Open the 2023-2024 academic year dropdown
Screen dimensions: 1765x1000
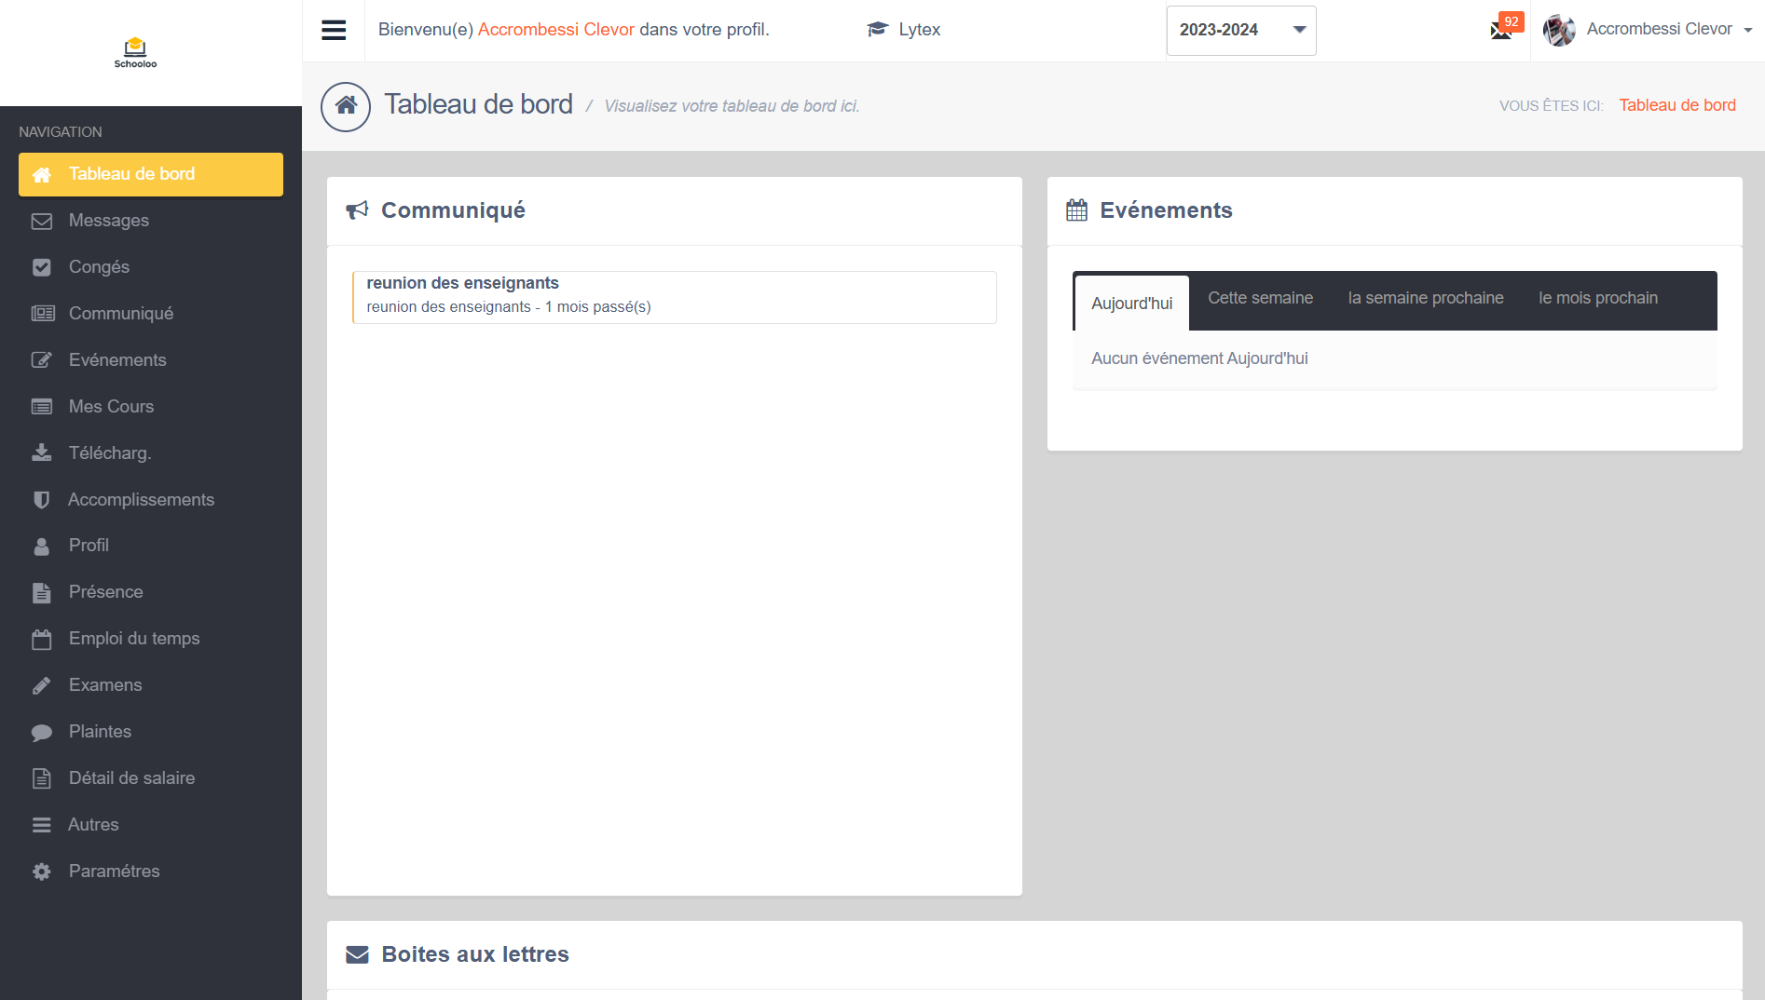click(1240, 30)
